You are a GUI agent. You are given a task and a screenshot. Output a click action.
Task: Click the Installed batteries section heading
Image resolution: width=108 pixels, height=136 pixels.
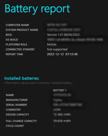[21, 78]
